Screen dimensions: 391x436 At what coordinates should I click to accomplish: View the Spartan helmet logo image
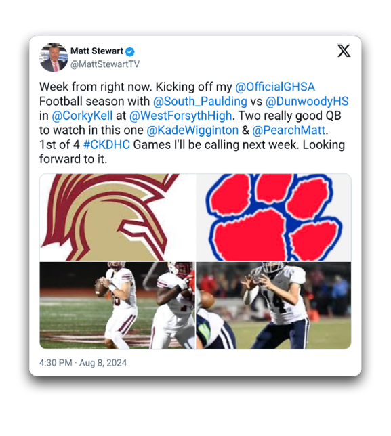117,217
